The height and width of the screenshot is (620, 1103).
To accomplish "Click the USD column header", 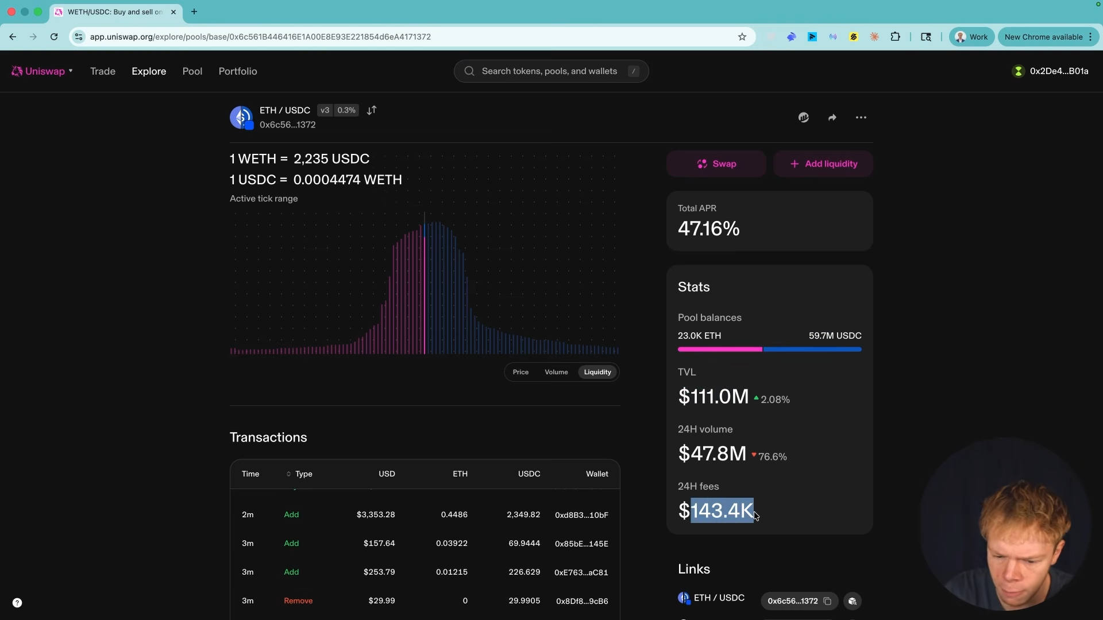I will pos(387,474).
